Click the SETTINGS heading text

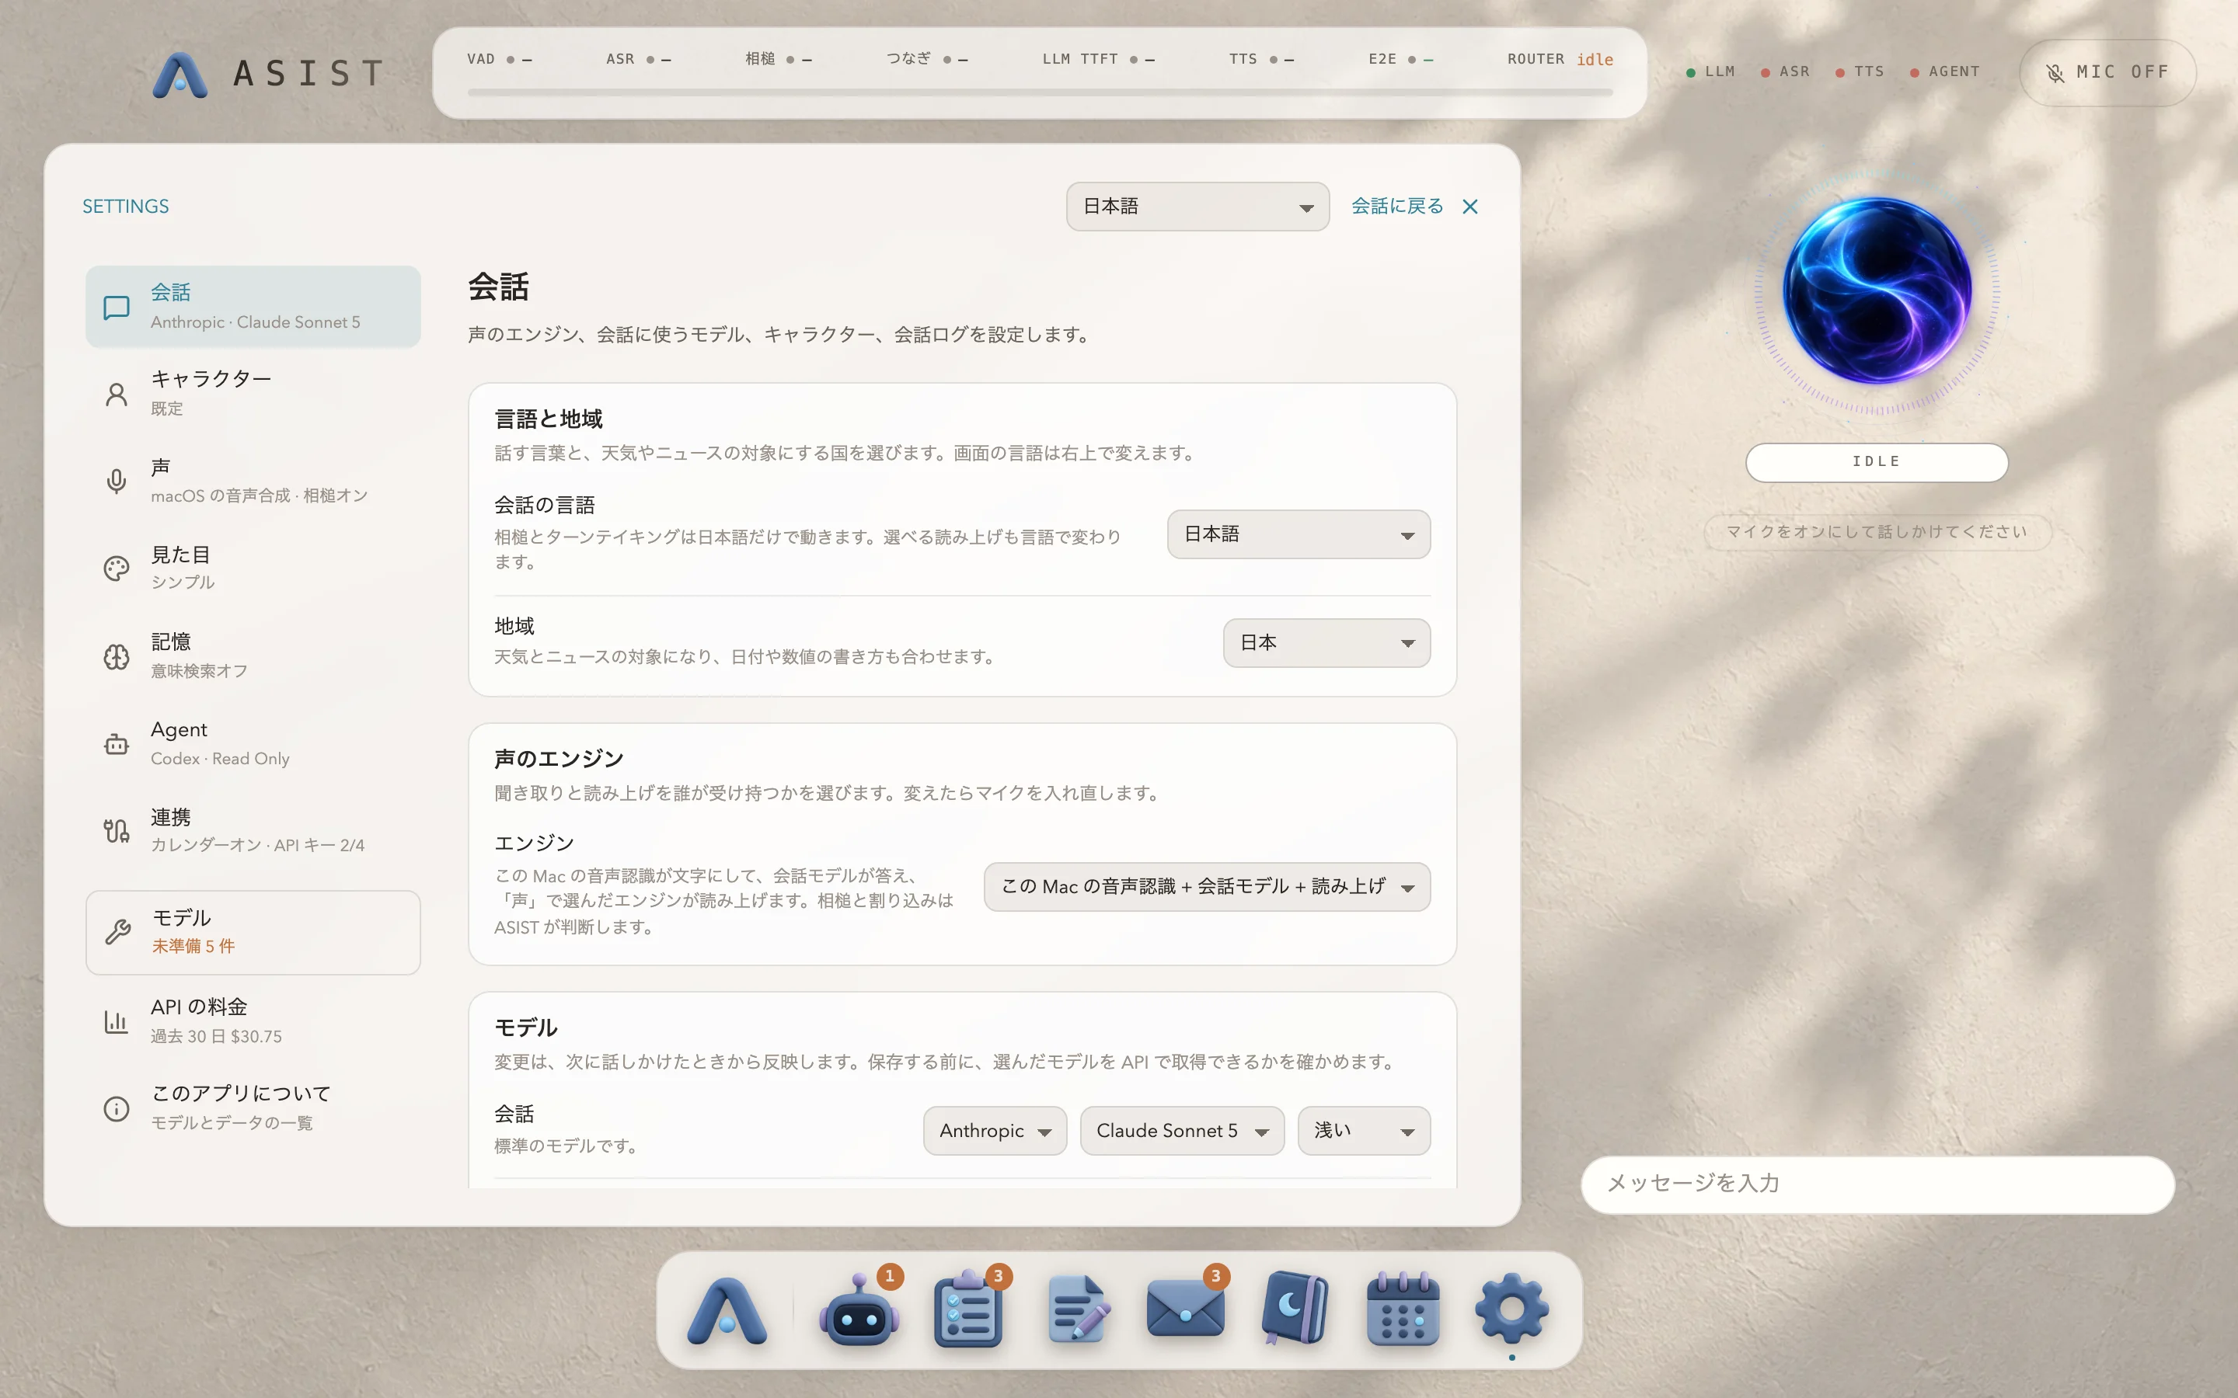pos(126,206)
